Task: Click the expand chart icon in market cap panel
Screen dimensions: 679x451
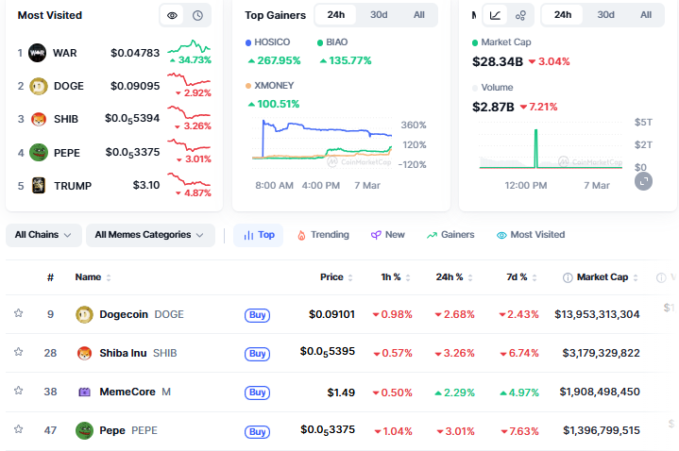Action: 643,180
